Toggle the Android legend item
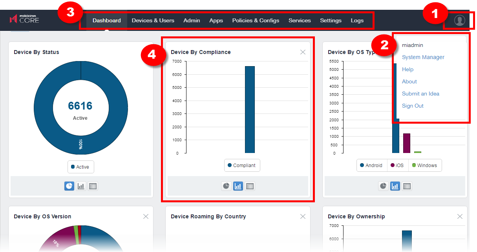The width and height of the screenshot is (477, 252). click(371, 166)
